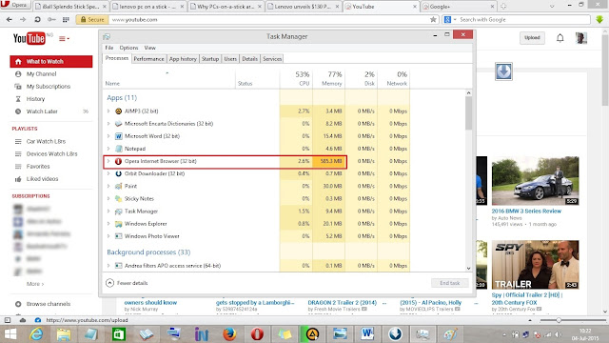Image resolution: width=609 pixels, height=343 pixels.
Task: Open Microsoft Word from the taskbar
Action: pyautogui.click(x=367, y=334)
